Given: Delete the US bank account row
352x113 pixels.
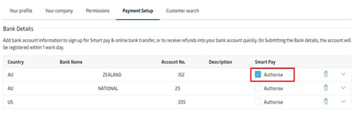Looking at the screenshot, I should [x=325, y=101].
